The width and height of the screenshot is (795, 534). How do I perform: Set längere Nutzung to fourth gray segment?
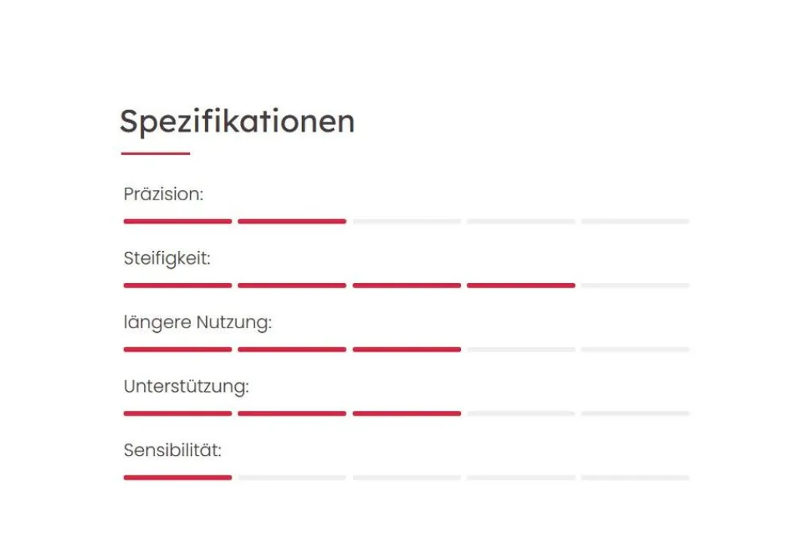pyautogui.click(x=521, y=350)
